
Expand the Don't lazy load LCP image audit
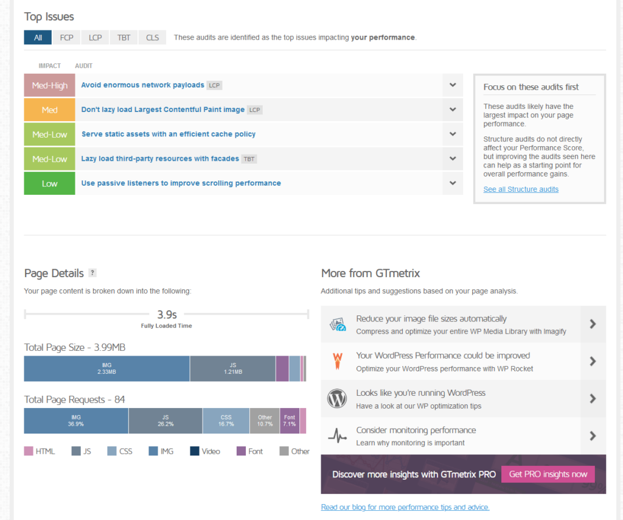click(453, 110)
